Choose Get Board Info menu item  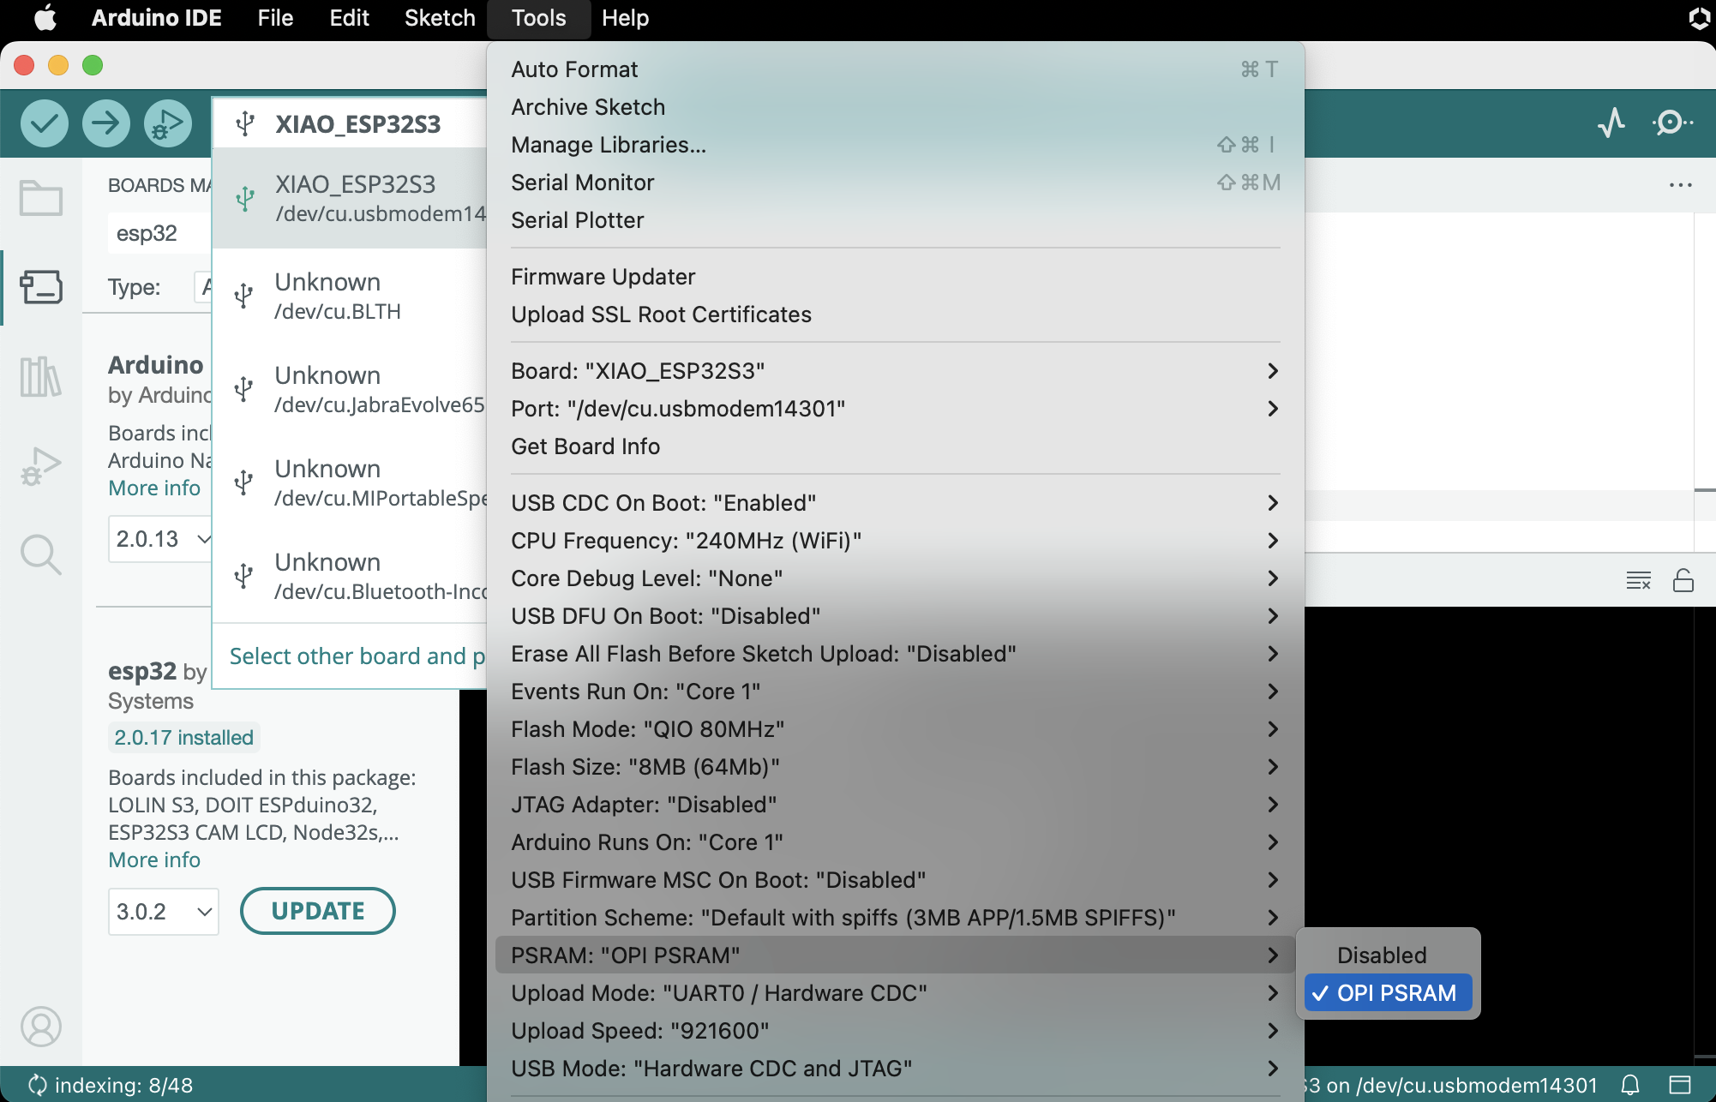click(896, 446)
